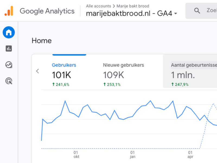217x163 pixels.
Task: Select the Nieuwe gebruikers card
Action: coord(123,73)
